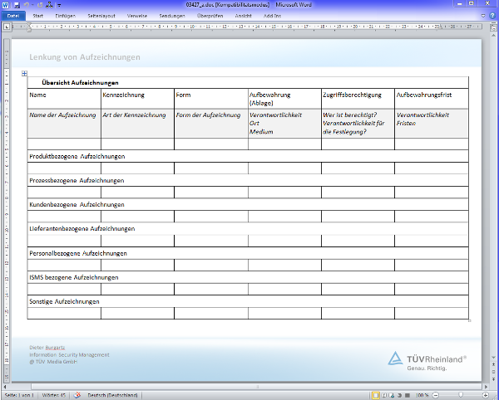Click the proofing check icon in status bar
The width and height of the screenshot is (499, 400).
77,394
